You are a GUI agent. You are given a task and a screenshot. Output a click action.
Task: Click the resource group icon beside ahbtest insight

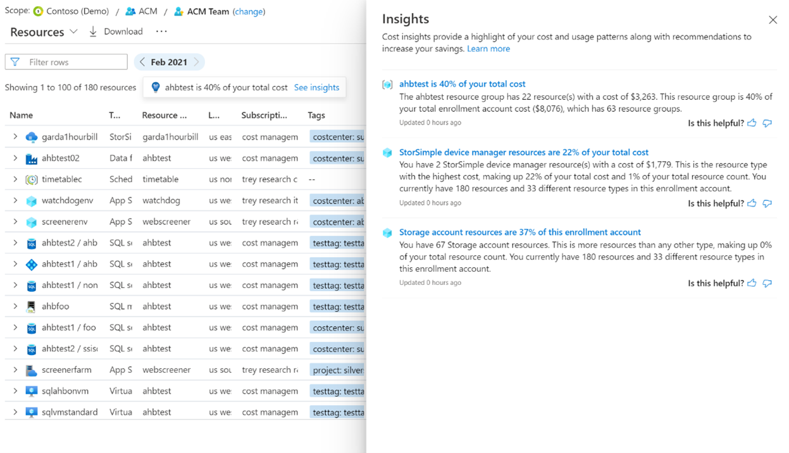coord(387,85)
